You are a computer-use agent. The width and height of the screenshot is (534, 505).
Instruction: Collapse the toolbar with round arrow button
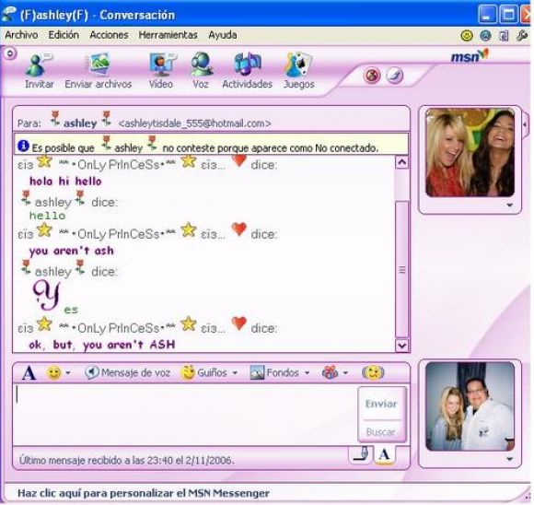click(x=10, y=53)
